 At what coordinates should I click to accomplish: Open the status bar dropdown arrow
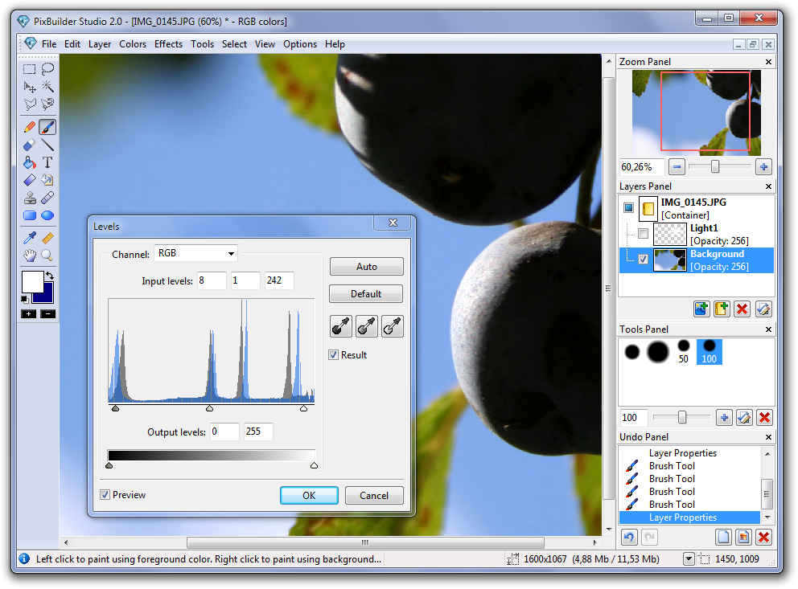coord(689,559)
